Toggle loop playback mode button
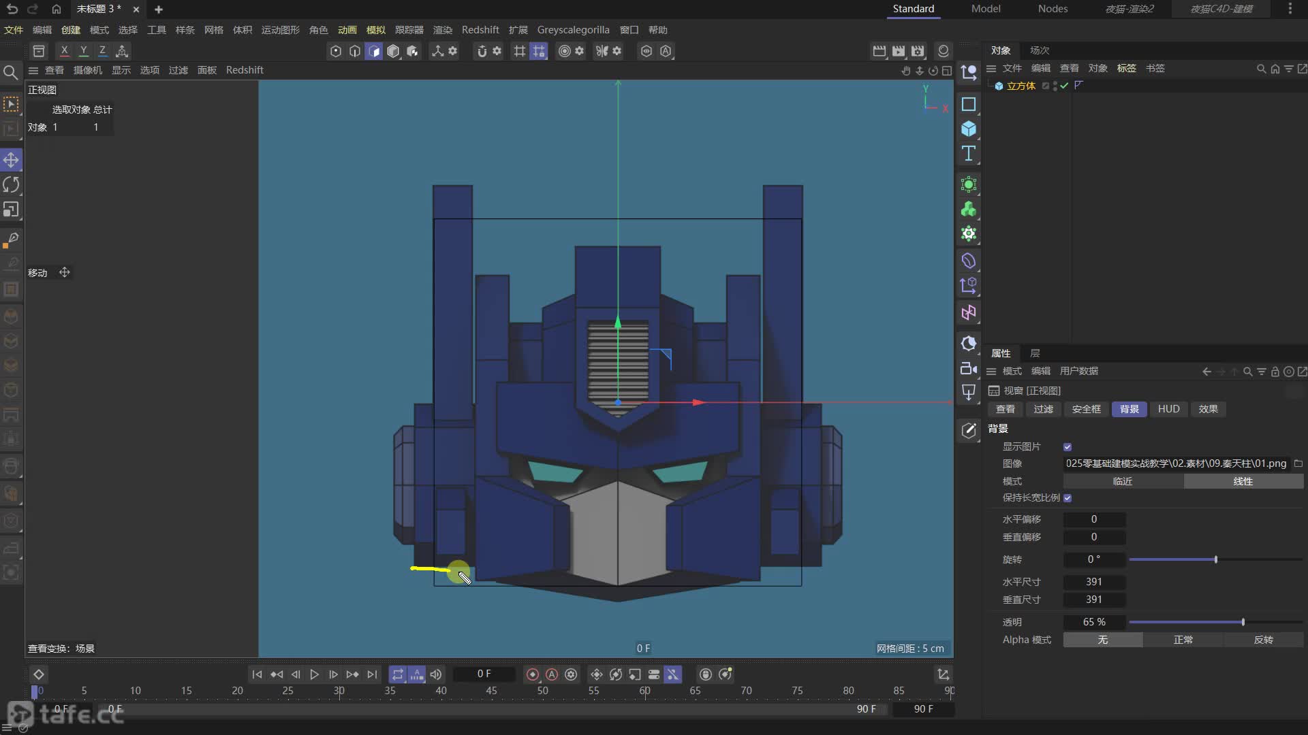The width and height of the screenshot is (1308, 735). click(x=397, y=674)
